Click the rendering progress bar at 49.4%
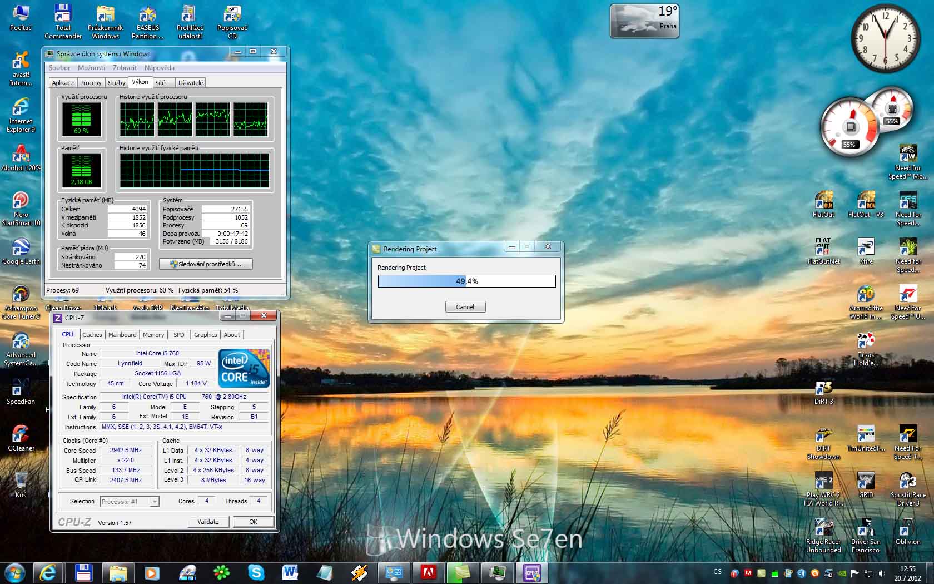The image size is (934, 584). click(466, 281)
